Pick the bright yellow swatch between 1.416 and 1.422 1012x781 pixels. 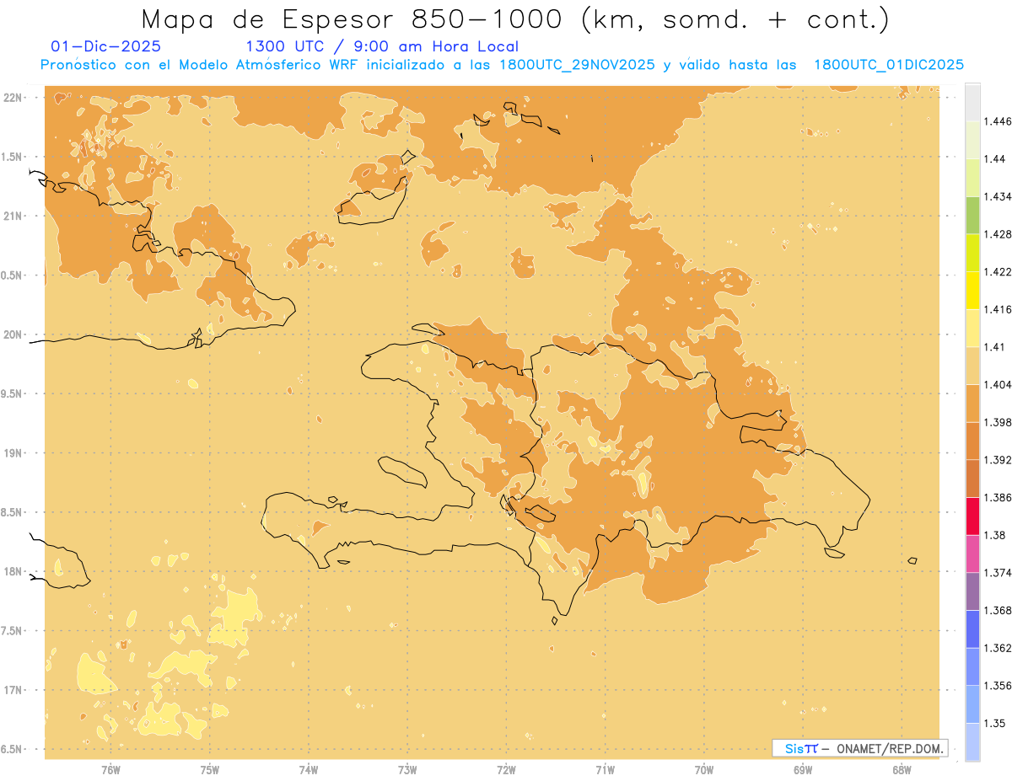click(x=972, y=290)
